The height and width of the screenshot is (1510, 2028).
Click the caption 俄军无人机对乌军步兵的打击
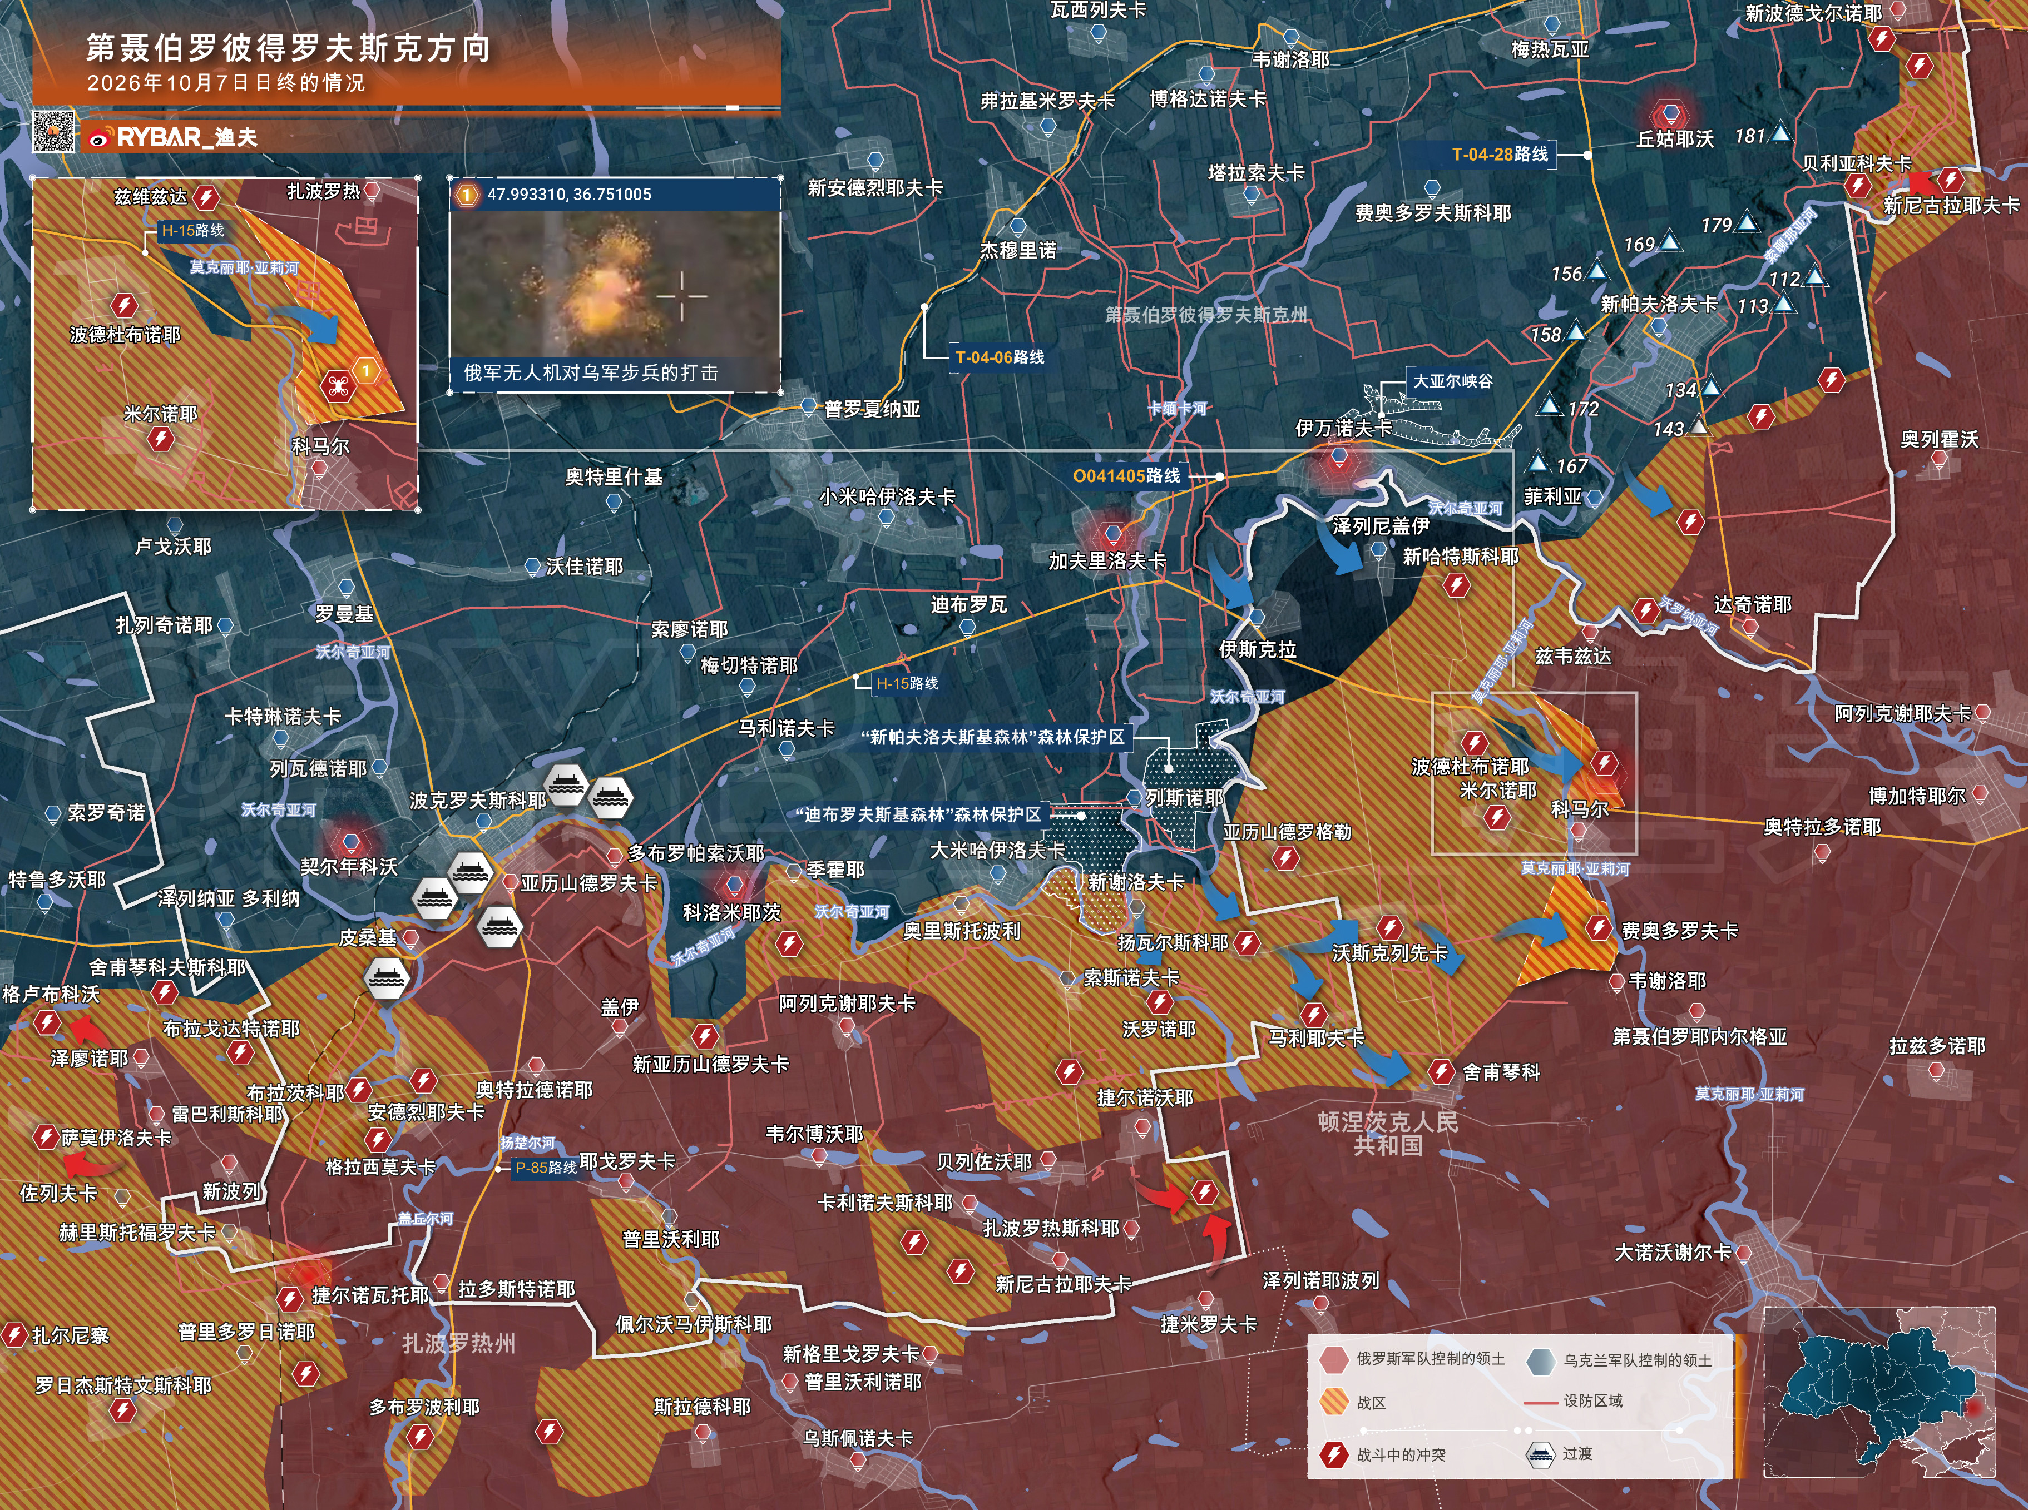591,373
